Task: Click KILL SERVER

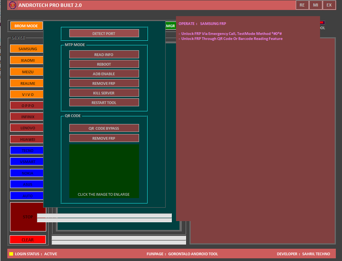Action: (104, 93)
